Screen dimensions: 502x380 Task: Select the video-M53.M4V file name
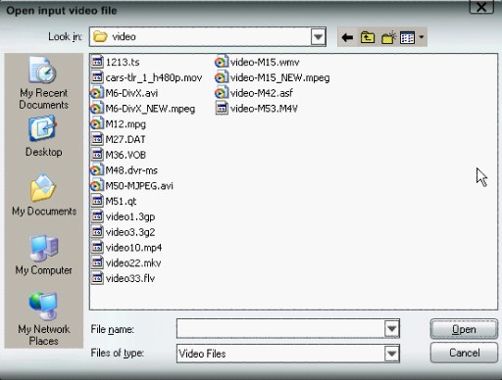[264, 109]
